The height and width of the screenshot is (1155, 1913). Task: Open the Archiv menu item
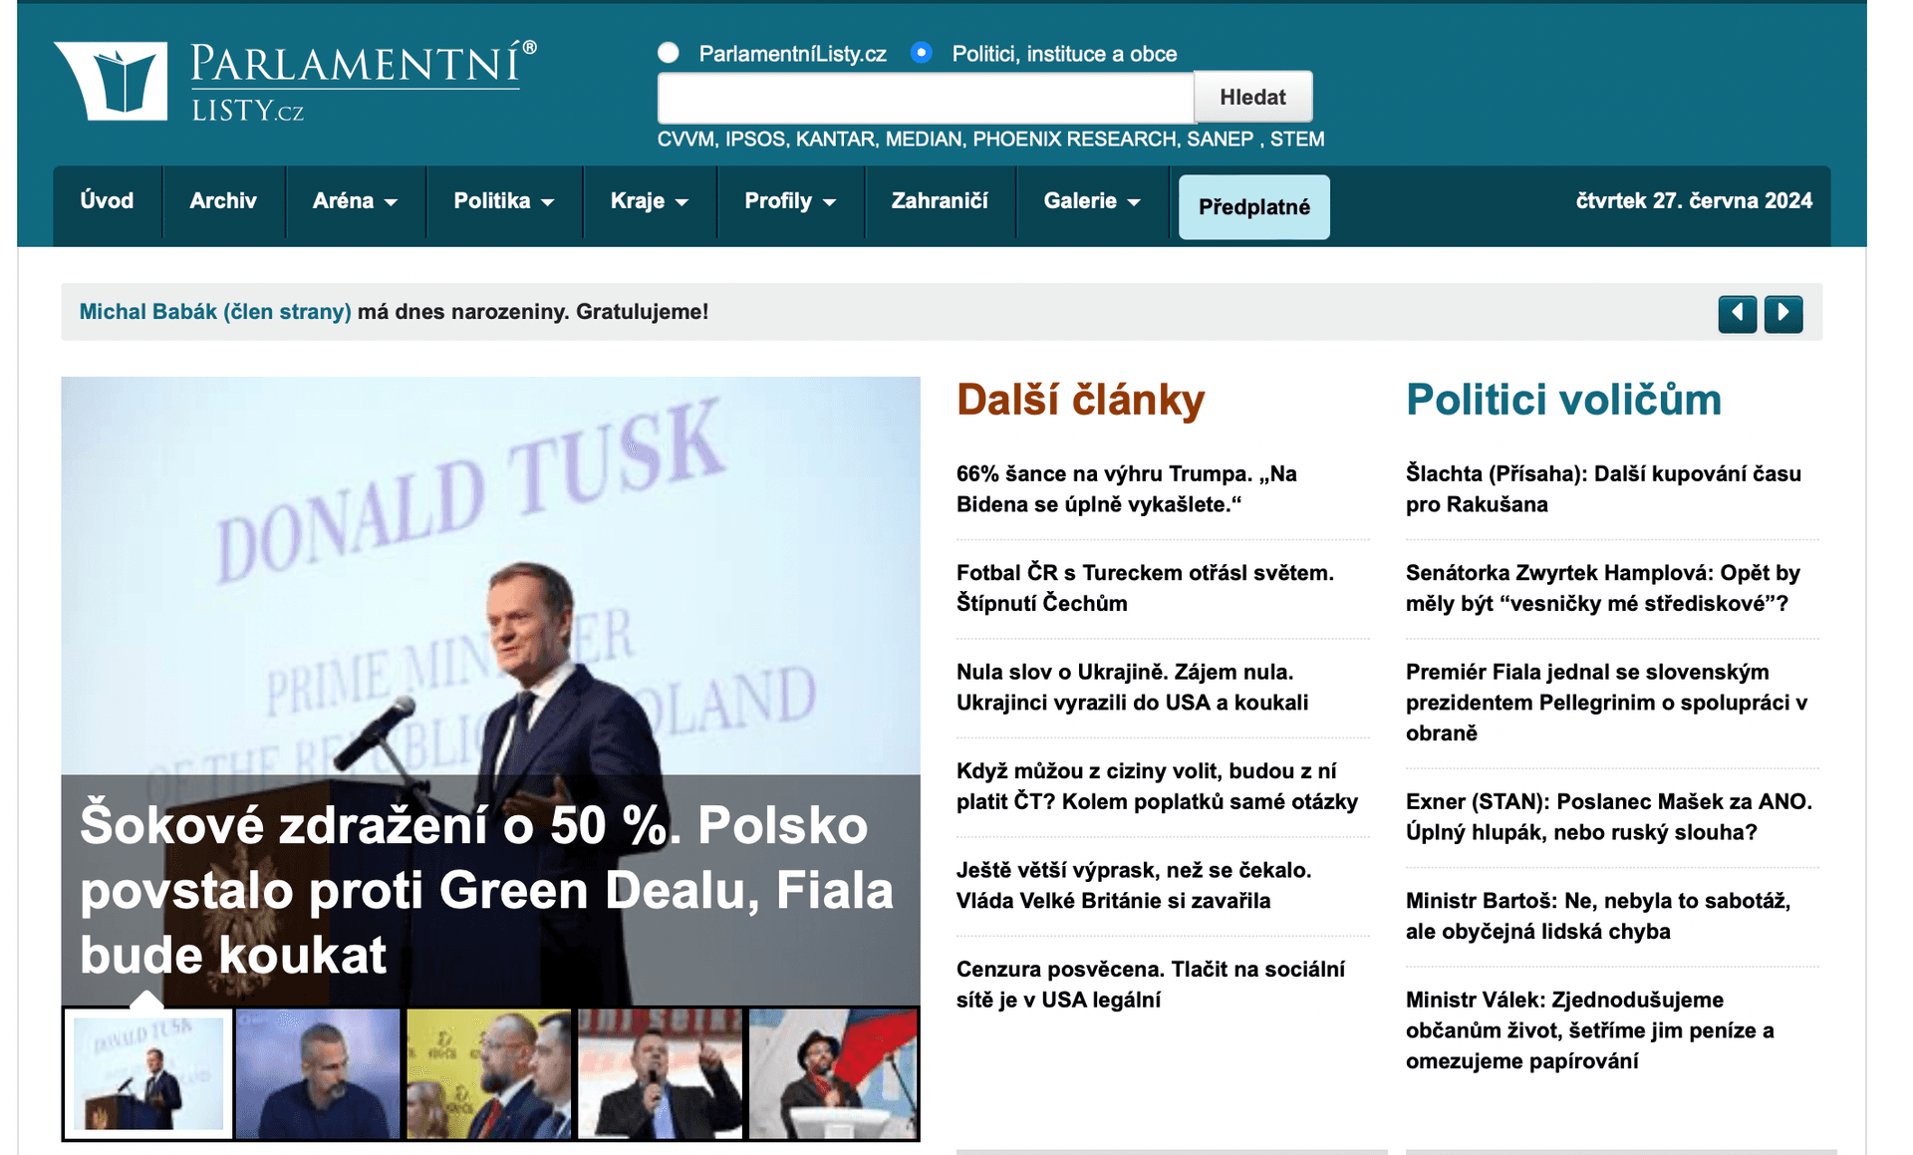[223, 201]
